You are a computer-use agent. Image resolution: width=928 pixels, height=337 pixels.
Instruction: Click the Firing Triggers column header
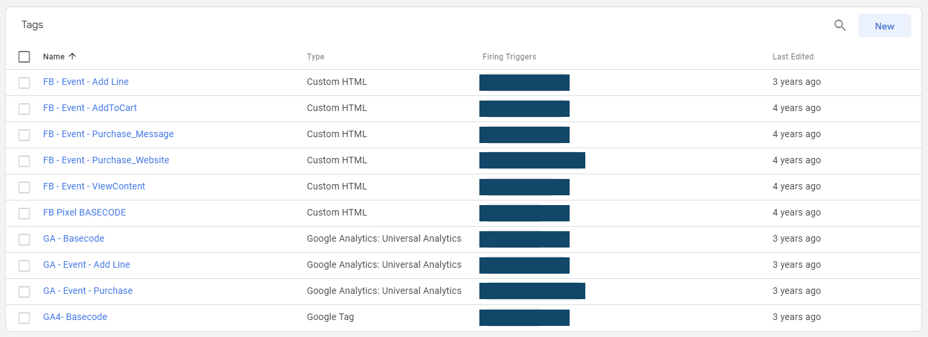[509, 57]
